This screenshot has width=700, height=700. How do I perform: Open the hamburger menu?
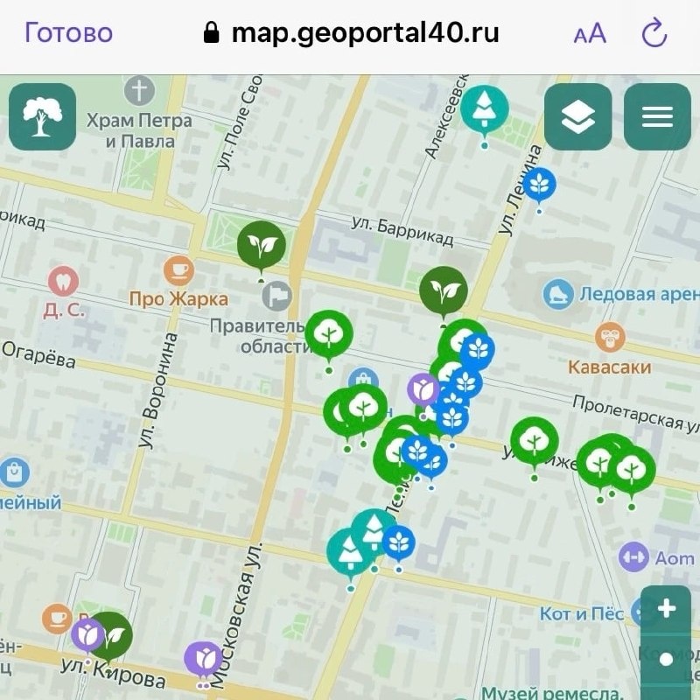[657, 117]
